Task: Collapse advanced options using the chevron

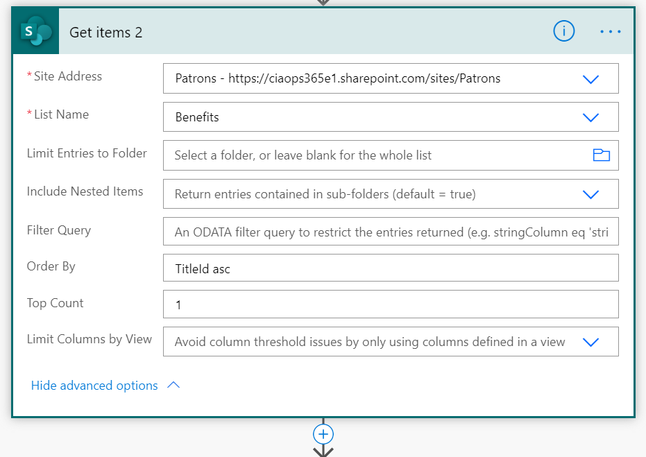Action: (173, 385)
